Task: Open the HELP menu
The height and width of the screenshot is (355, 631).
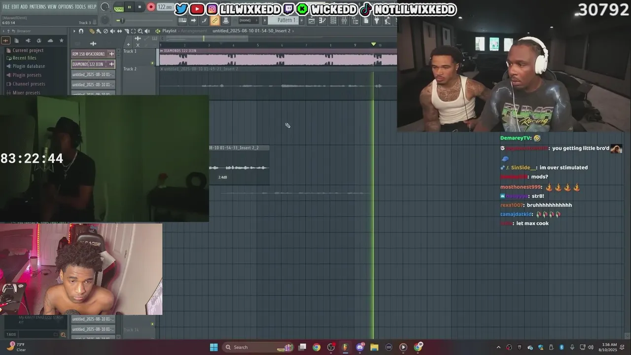Action: pyautogui.click(x=92, y=6)
